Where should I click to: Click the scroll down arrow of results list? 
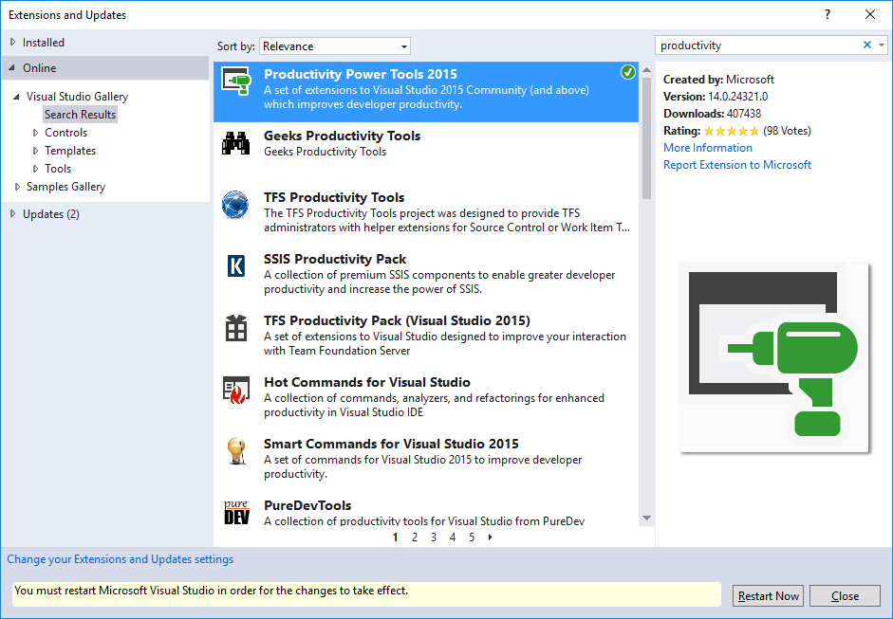click(646, 518)
